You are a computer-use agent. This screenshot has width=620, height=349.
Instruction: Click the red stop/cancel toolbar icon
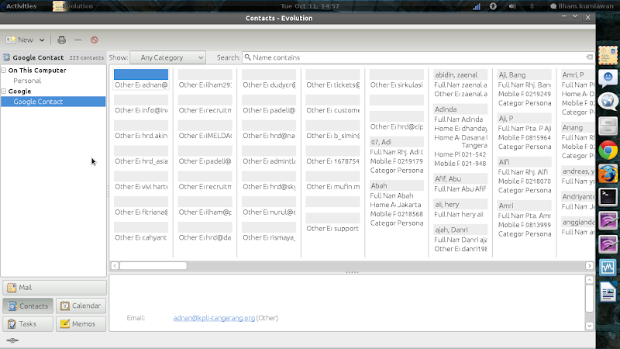(94, 40)
